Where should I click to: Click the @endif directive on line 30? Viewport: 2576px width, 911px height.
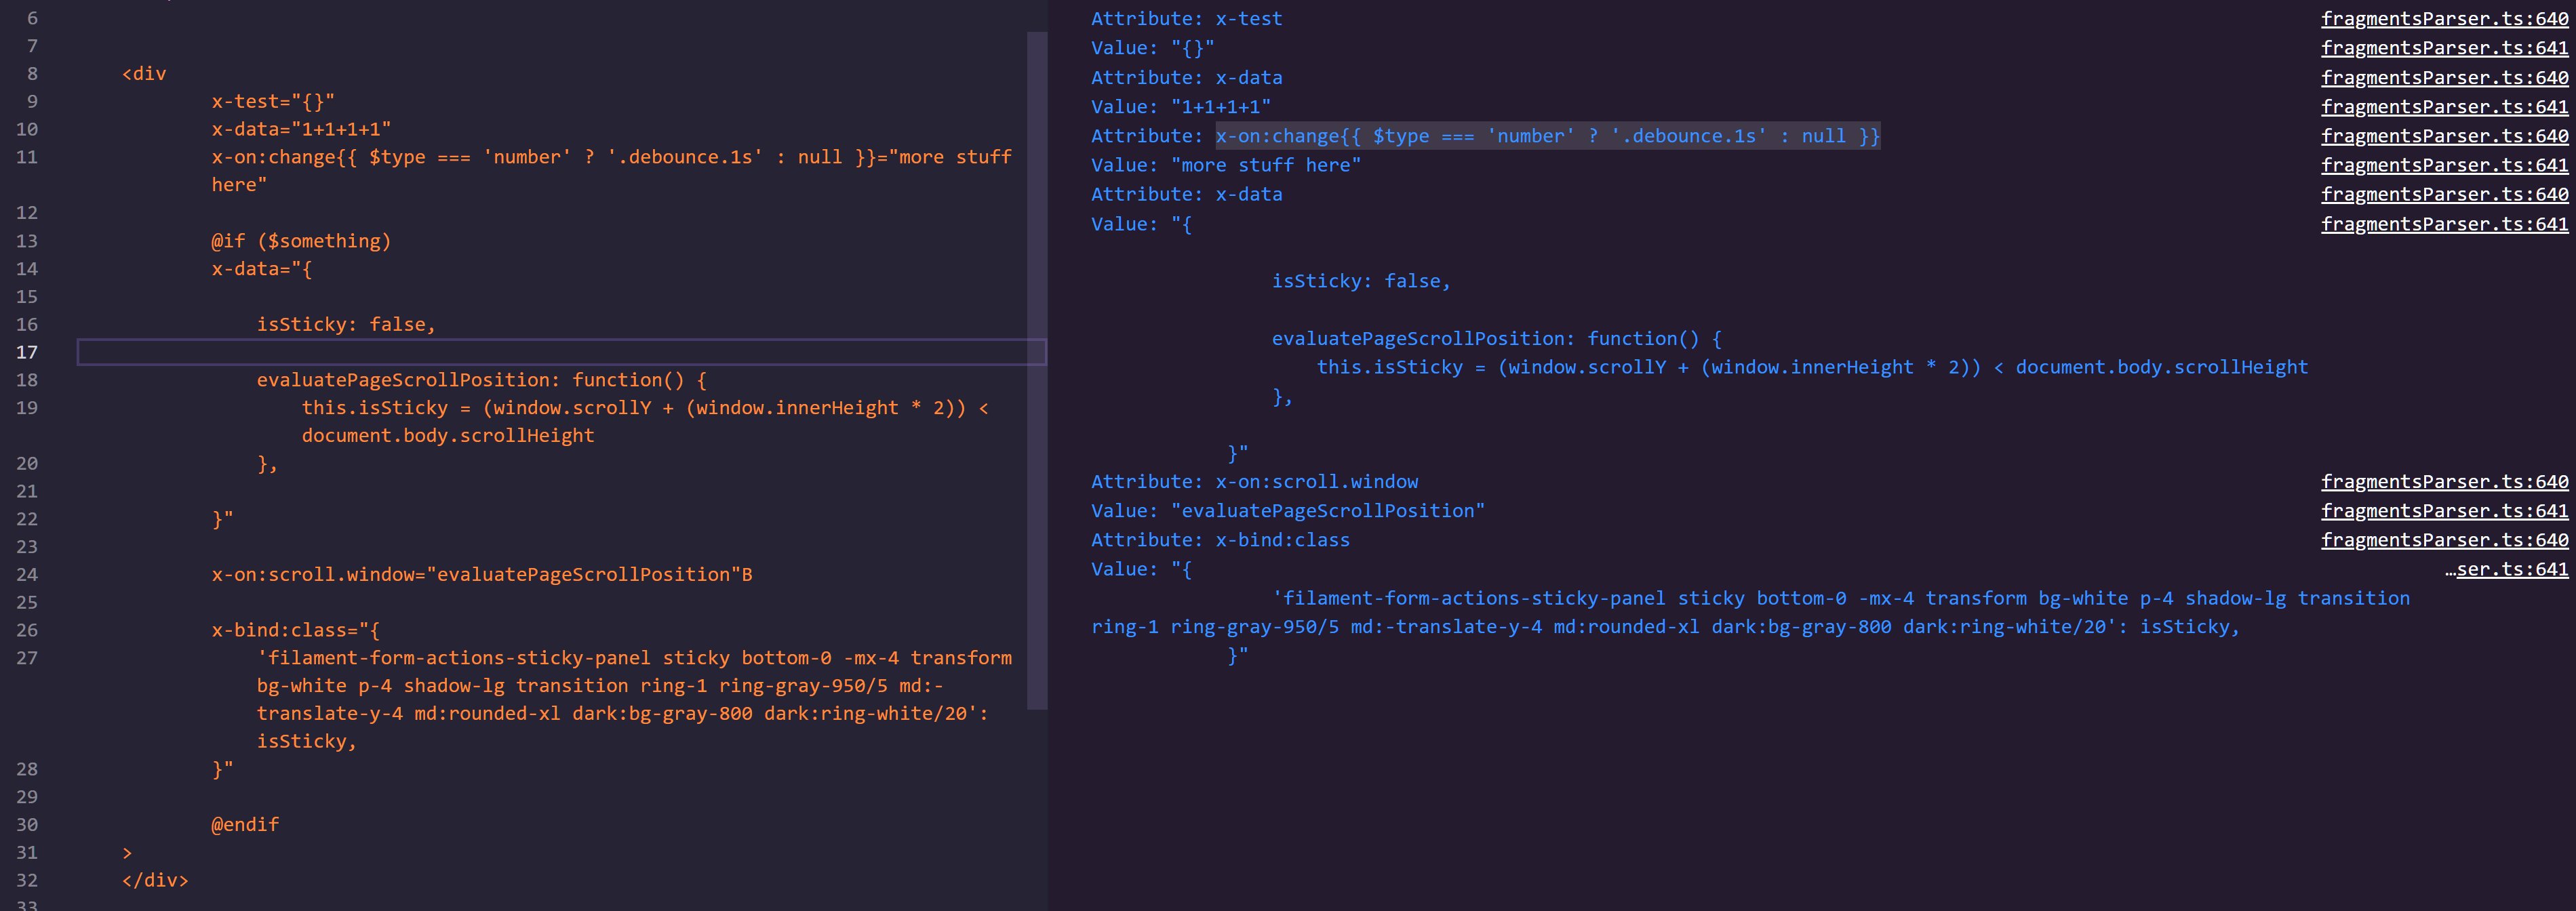pyautogui.click(x=244, y=824)
